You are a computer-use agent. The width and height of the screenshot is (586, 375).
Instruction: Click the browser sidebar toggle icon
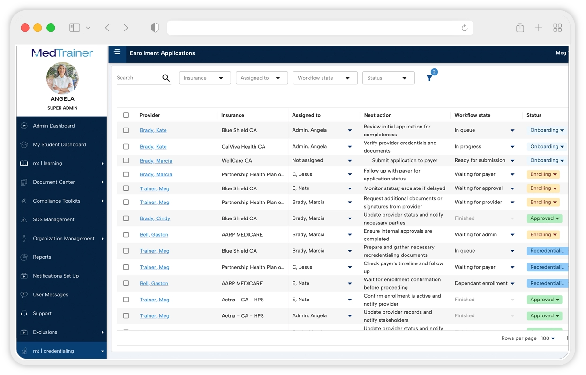[x=75, y=28]
